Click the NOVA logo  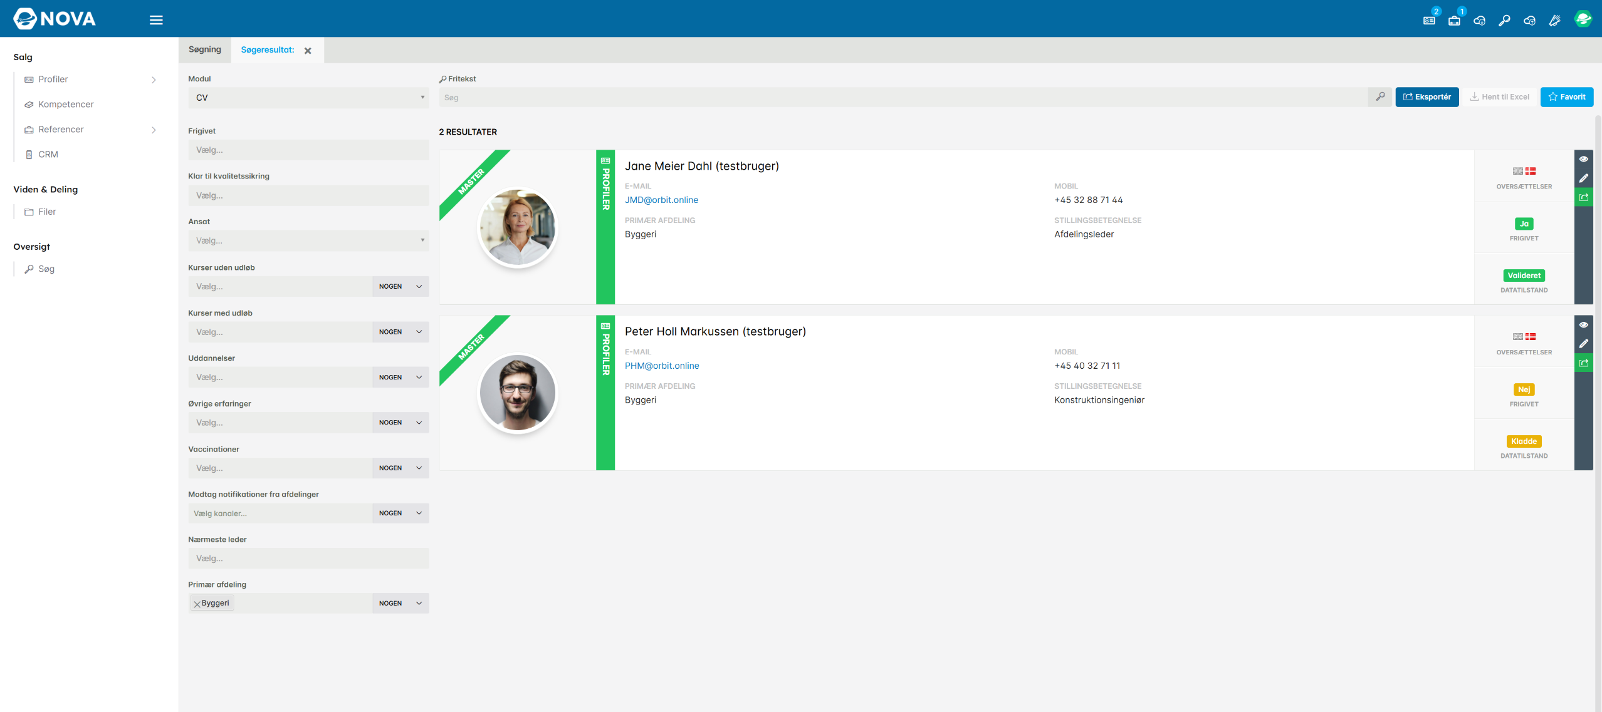coord(55,19)
